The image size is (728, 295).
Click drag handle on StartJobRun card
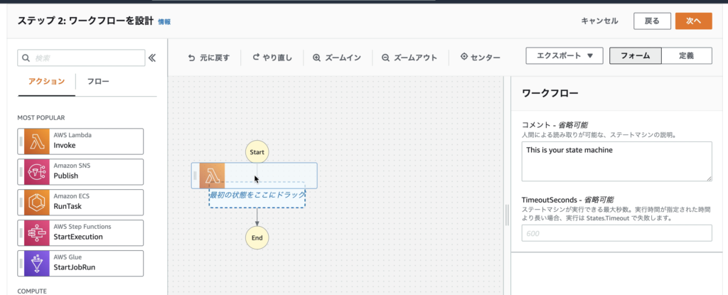[x=21, y=264]
